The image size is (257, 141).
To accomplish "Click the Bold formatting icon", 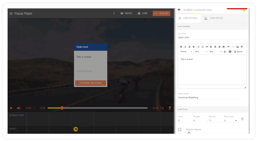I will coord(181,47).
